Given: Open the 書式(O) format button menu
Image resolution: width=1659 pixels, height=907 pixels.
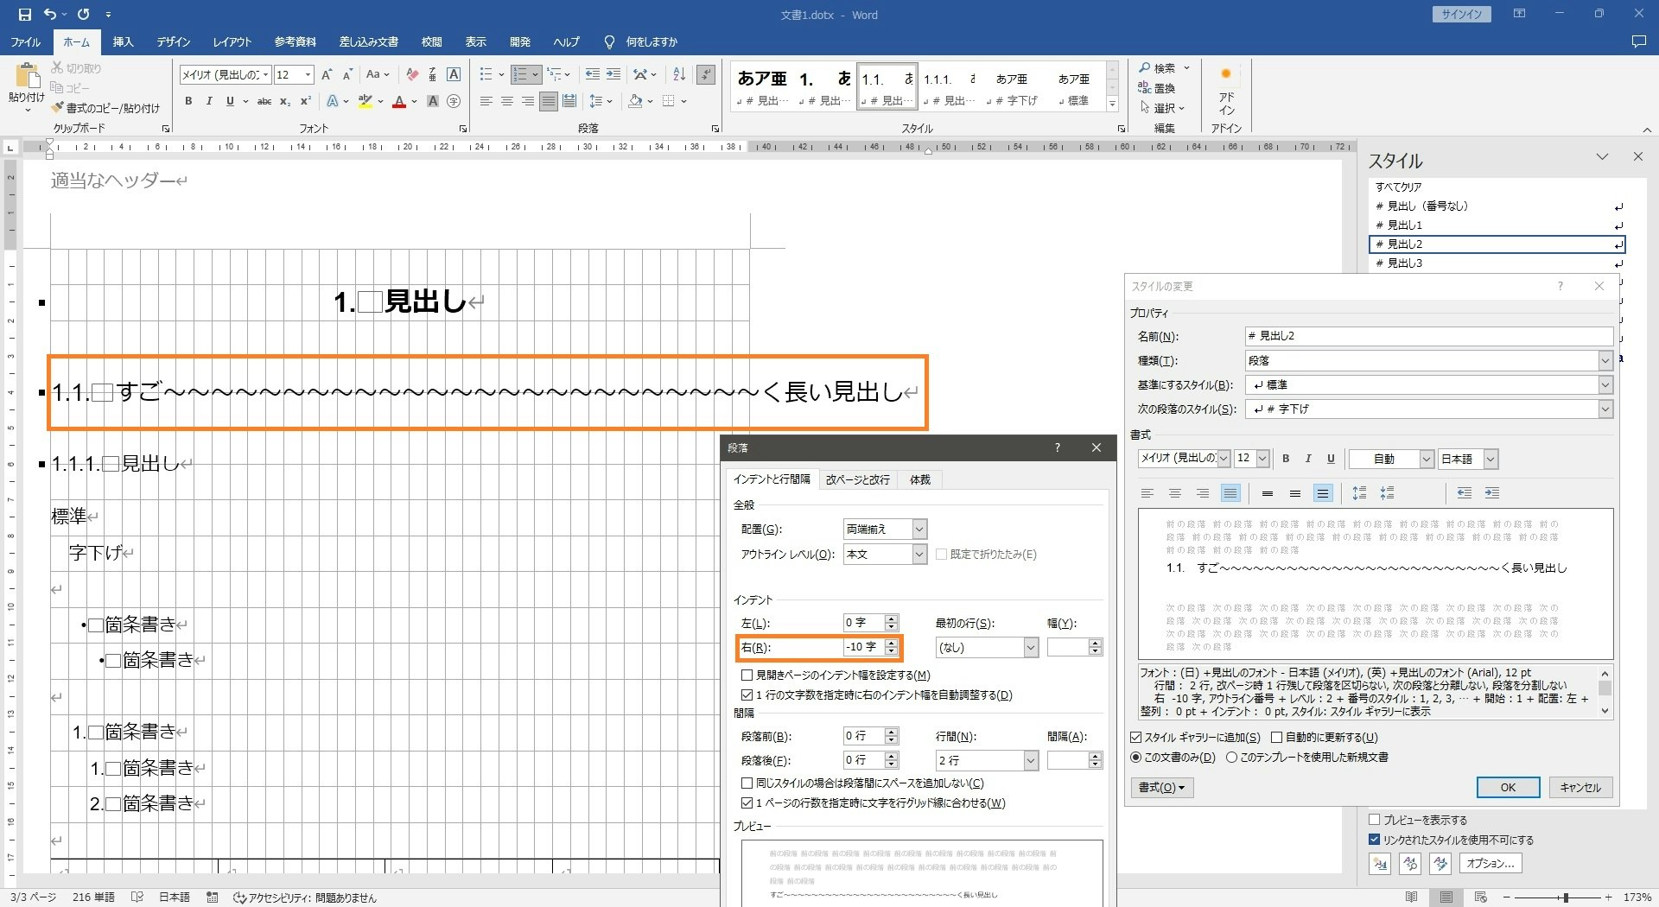Looking at the screenshot, I should click(x=1161, y=787).
